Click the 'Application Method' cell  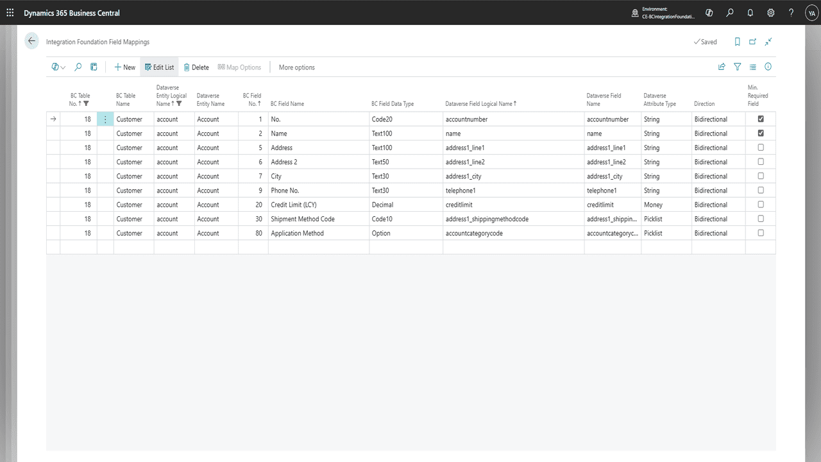click(x=319, y=233)
